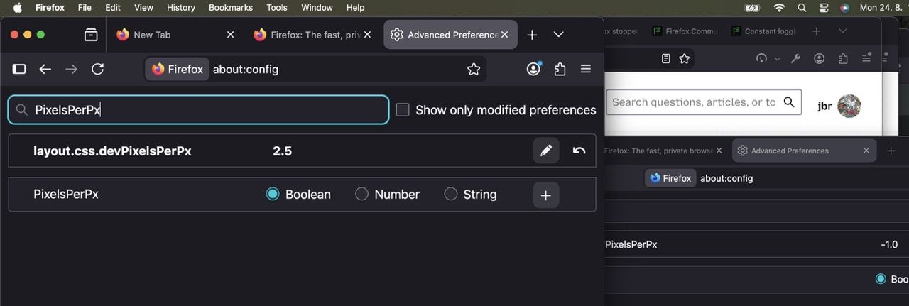The width and height of the screenshot is (909, 306).
Task: Expand the list all tabs chevron
Action: 558,35
